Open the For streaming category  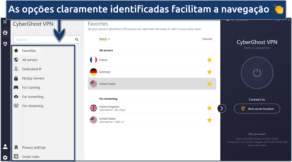click(33, 106)
